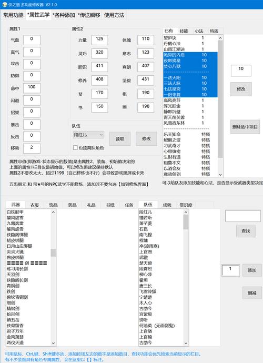Click the 命中 field showing 100

click(x=32, y=88)
